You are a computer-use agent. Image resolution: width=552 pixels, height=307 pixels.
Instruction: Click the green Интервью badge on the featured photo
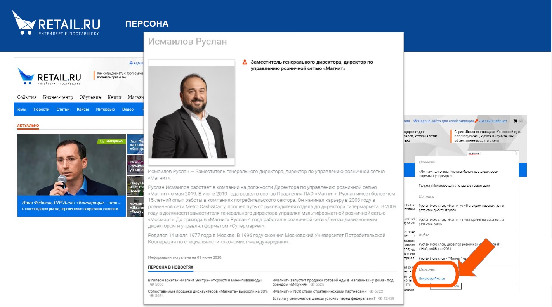[x=111, y=141]
